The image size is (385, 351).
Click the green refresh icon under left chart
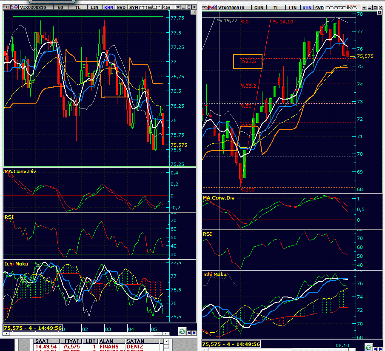182,331
